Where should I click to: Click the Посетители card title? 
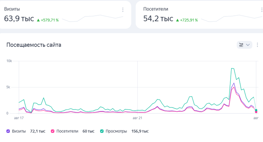click(156, 9)
